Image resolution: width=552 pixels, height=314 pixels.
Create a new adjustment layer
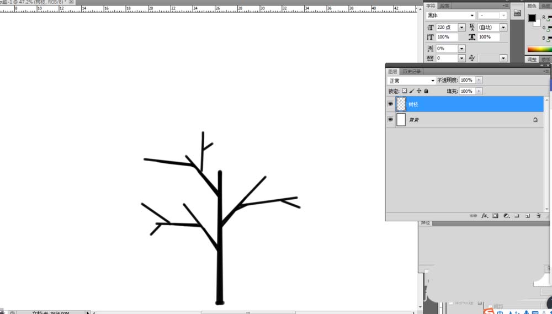(506, 216)
